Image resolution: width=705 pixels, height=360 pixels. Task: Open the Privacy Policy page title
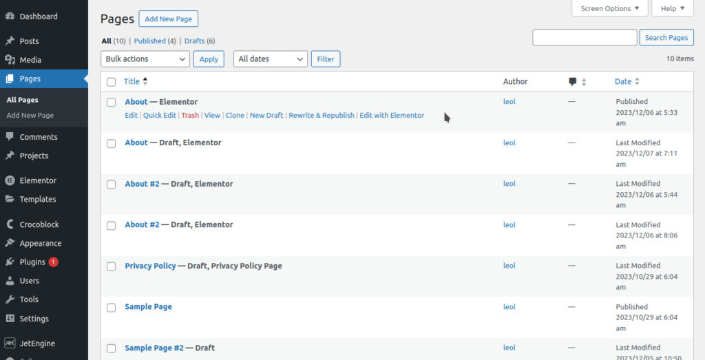[x=150, y=266]
